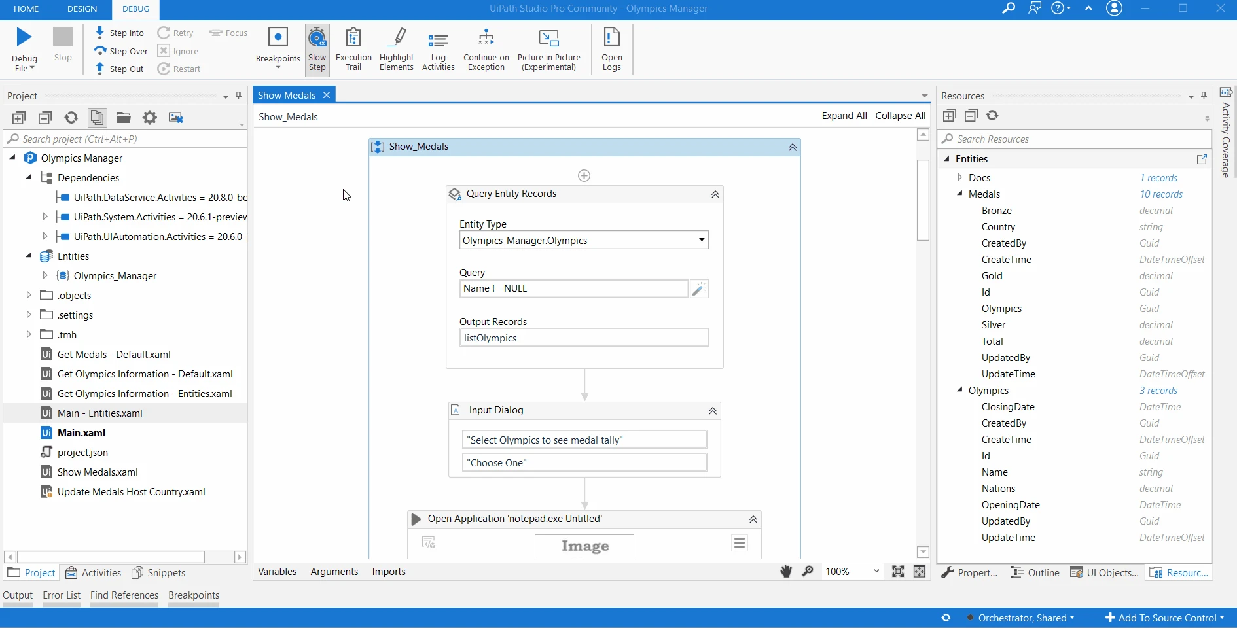Image resolution: width=1237 pixels, height=628 pixels.
Task: Open the workflow overview panel
Action: (x=920, y=572)
